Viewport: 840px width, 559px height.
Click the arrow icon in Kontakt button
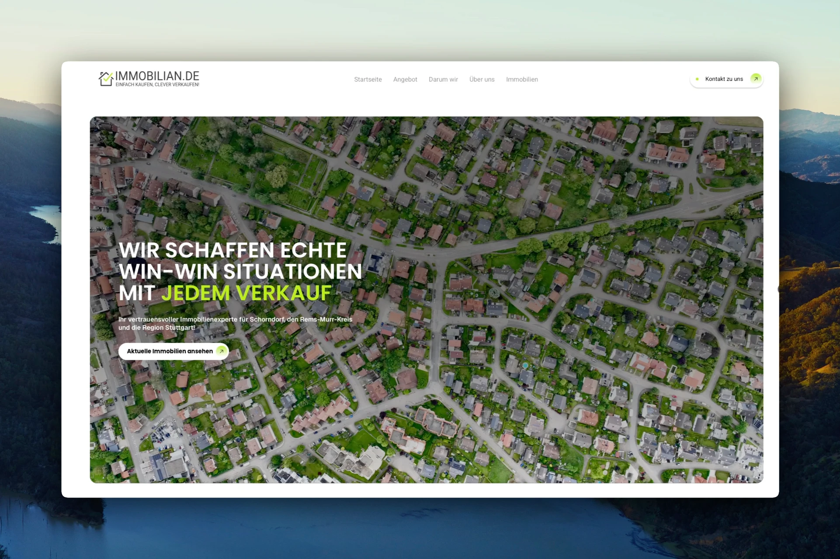pyautogui.click(x=756, y=79)
